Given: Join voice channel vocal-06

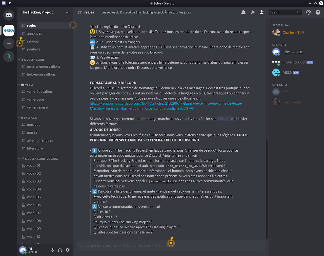Looking at the screenshot, I should click(45, 205).
